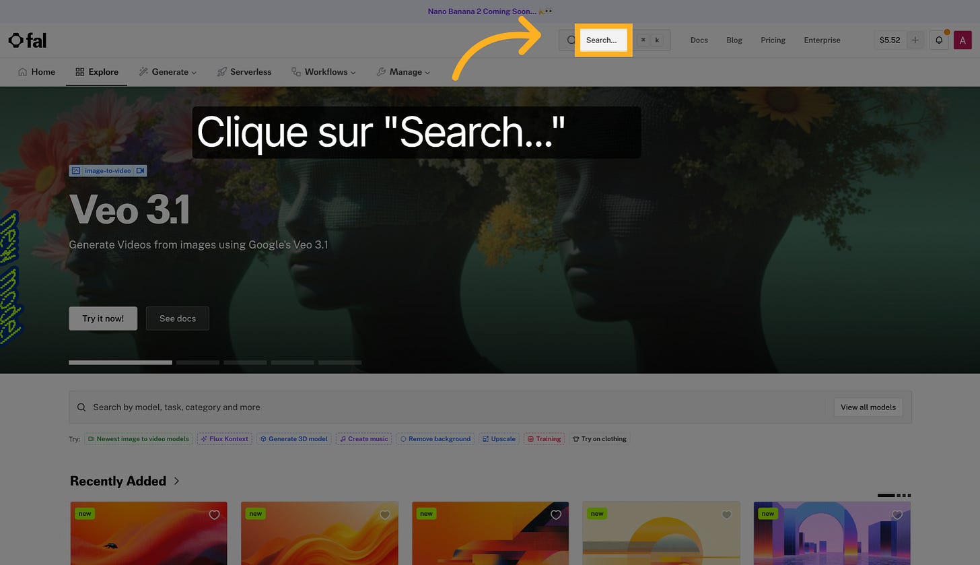The width and height of the screenshot is (980, 565).
Task: Toggle the heart on the purple archway thumbnail
Action: [897, 514]
